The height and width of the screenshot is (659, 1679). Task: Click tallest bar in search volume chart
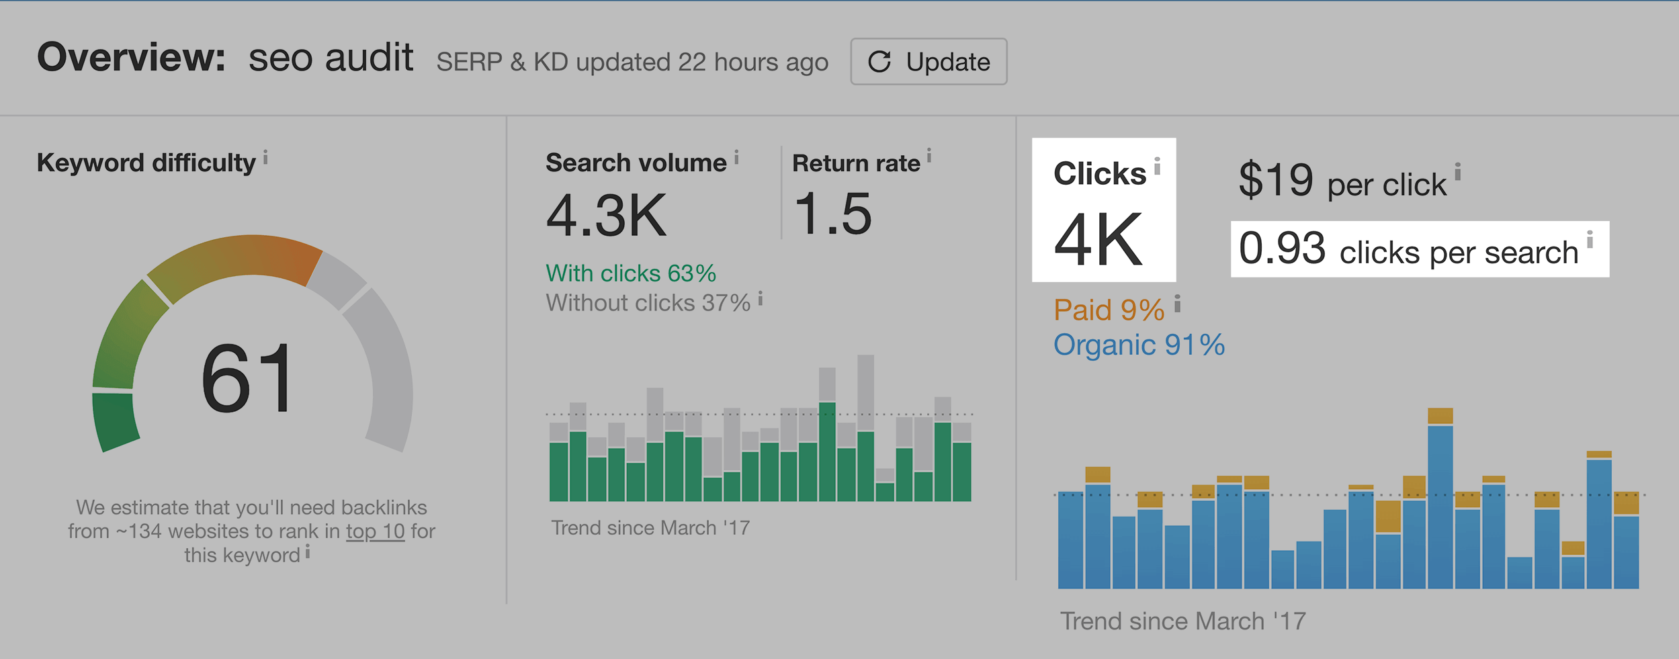coord(866,428)
